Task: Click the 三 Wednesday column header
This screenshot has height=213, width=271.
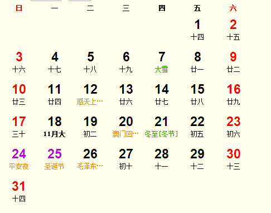Action: [x=126, y=8]
